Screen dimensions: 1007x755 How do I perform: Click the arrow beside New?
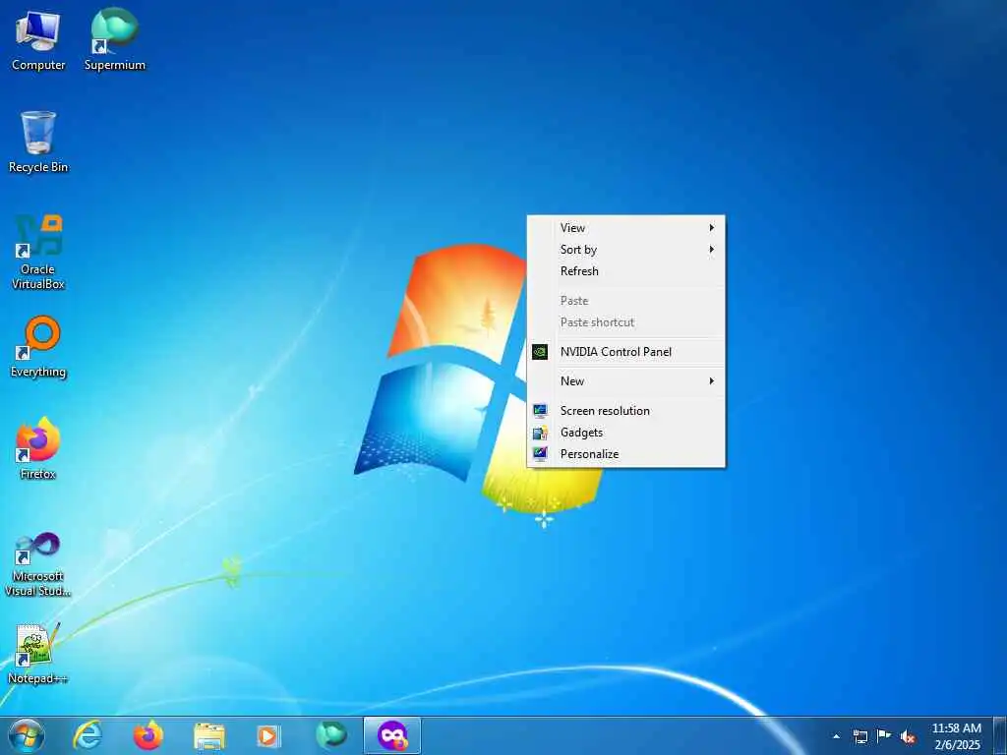pos(712,381)
